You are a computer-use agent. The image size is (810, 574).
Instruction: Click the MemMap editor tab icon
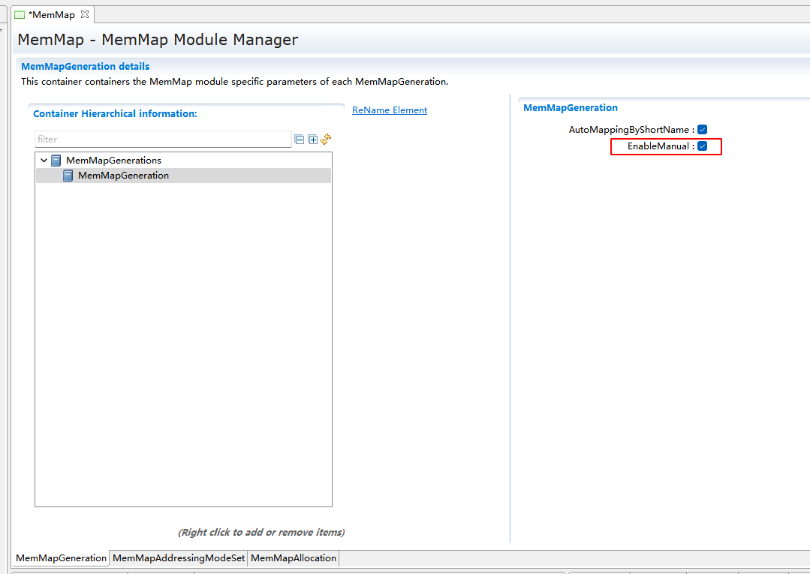(20, 15)
